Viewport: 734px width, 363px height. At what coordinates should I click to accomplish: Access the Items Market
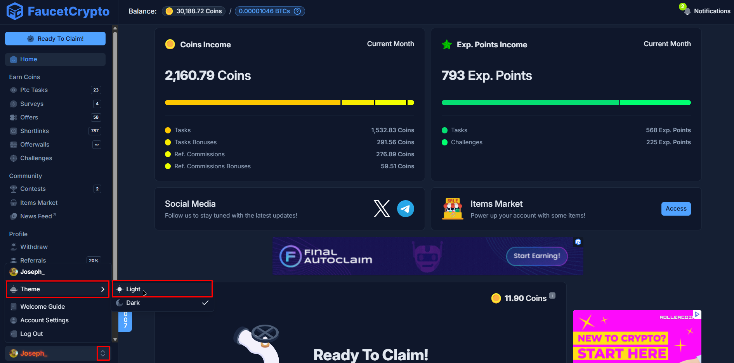pyautogui.click(x=676, y=209)
